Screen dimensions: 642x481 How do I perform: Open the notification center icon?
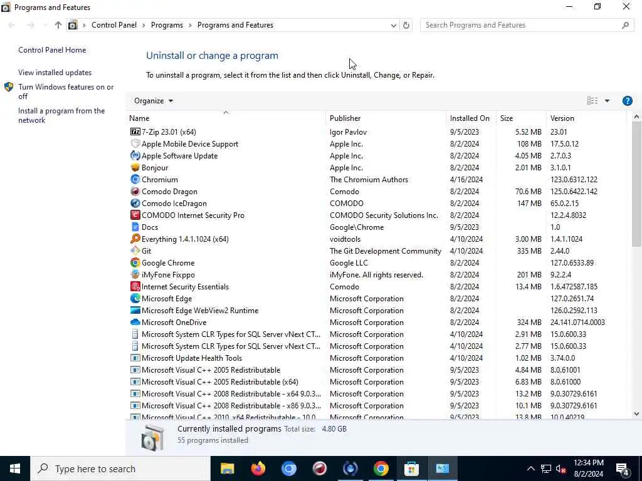pos(623,468)
